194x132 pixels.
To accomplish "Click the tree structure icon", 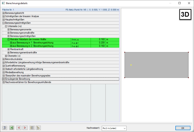I will tap(38, 128).
